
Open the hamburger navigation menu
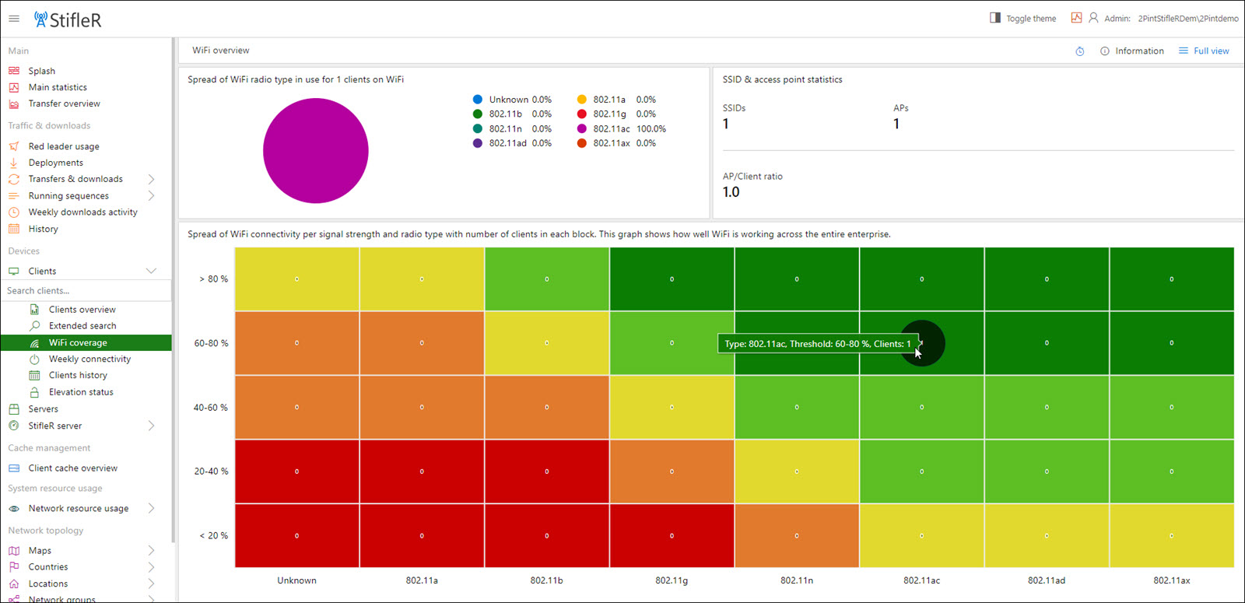pyautogui.click(x=14, y=19)
